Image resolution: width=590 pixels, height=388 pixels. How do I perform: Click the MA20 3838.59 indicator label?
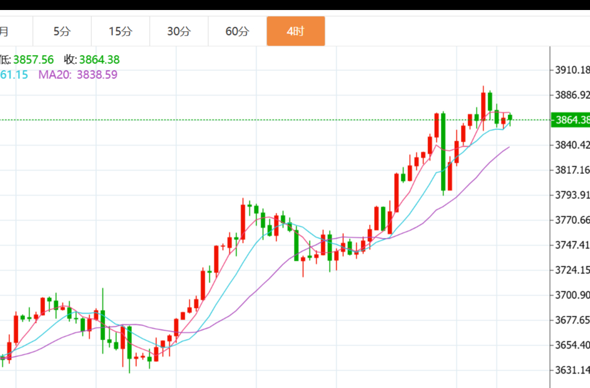coord(78,74)
